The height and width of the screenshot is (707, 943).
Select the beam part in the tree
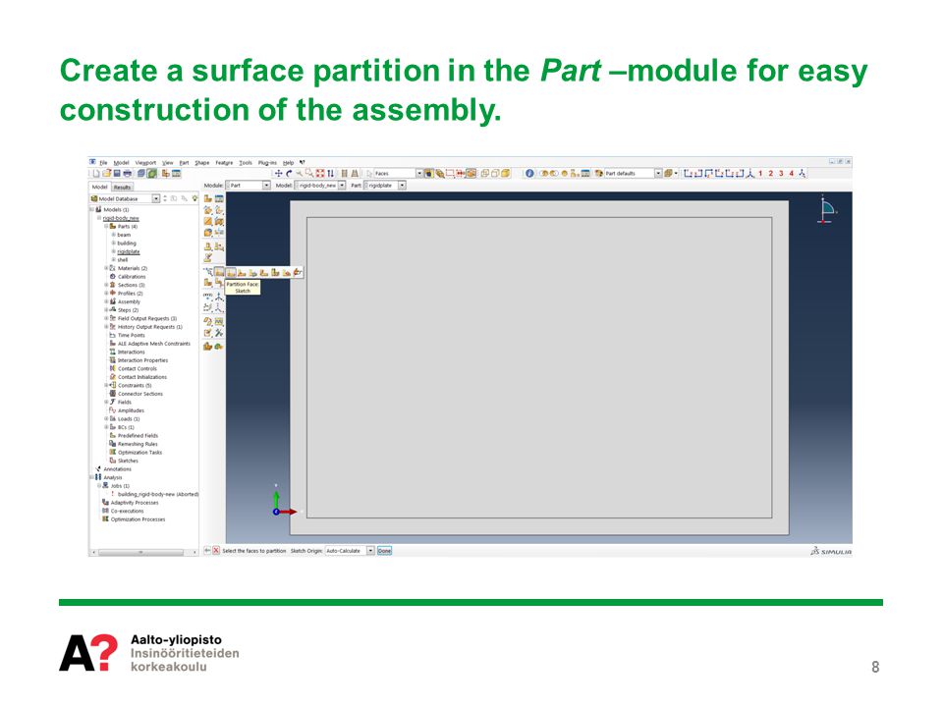pos(124,235)
